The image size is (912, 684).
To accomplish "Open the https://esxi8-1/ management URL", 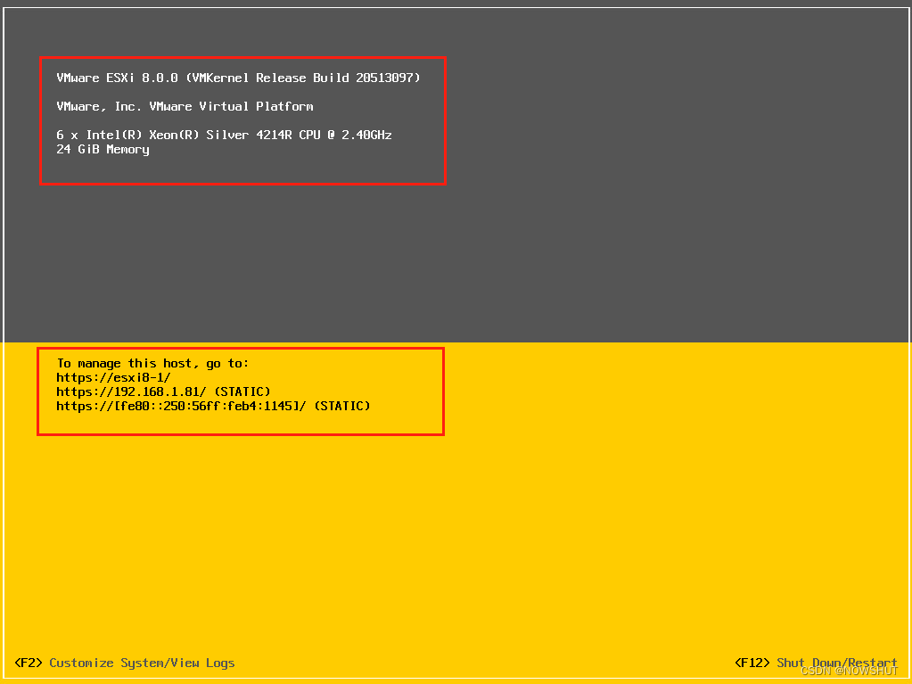I will point(113,377).
